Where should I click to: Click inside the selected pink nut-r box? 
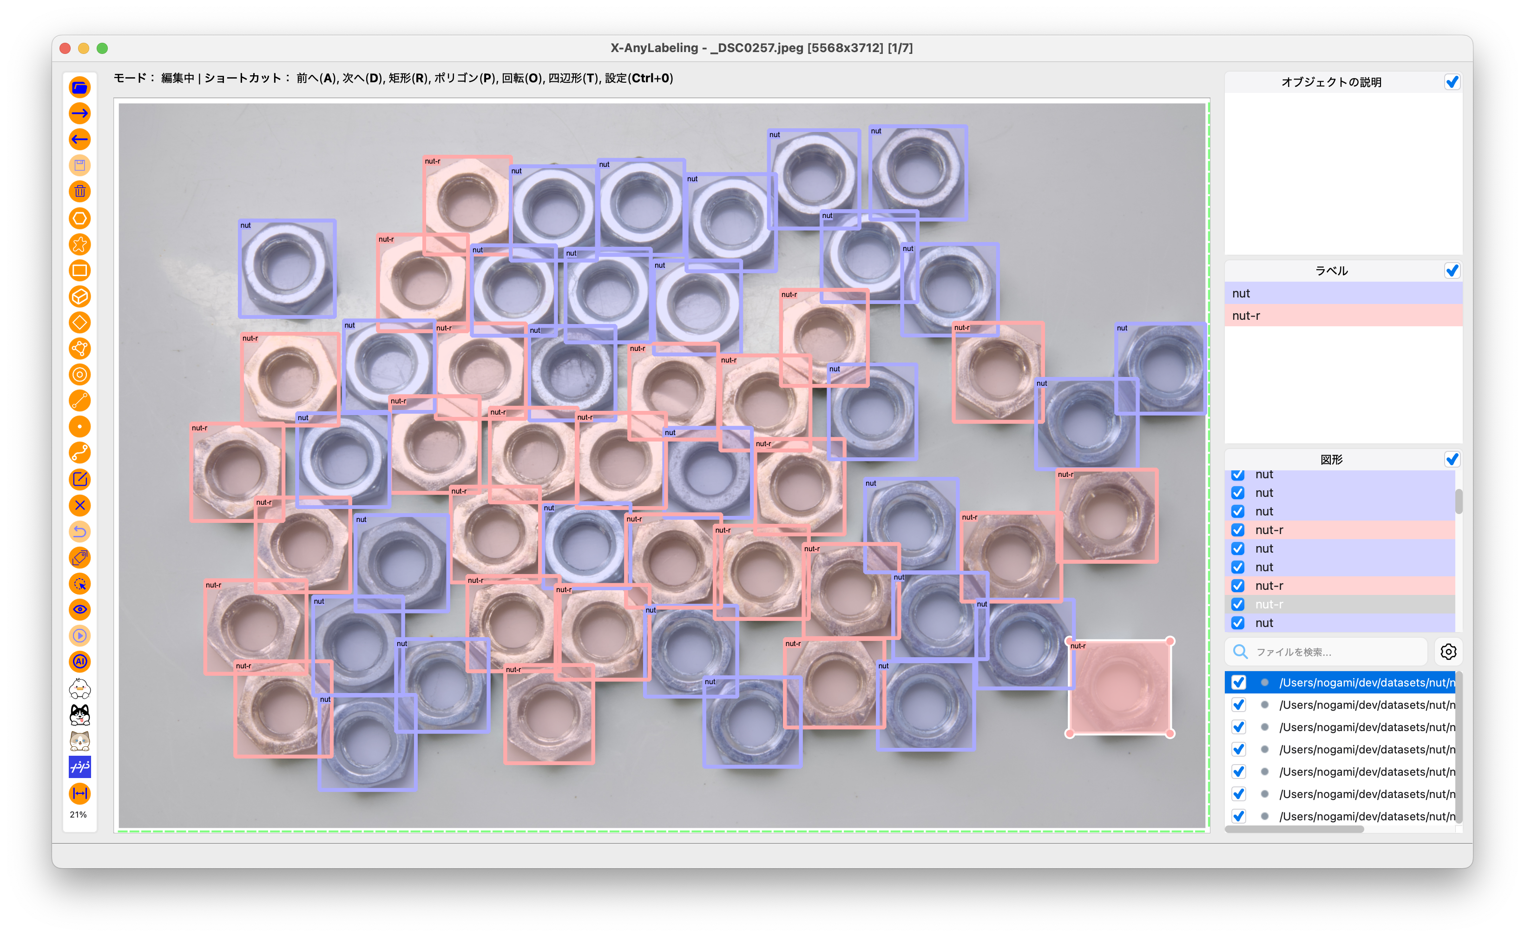1120,688
